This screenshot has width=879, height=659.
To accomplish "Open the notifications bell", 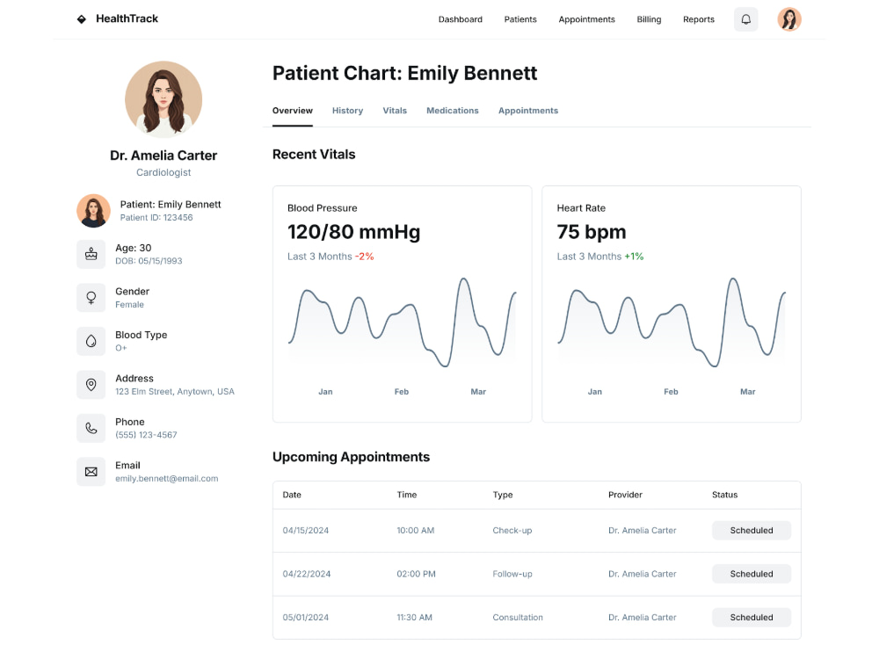I will (745, 19).
